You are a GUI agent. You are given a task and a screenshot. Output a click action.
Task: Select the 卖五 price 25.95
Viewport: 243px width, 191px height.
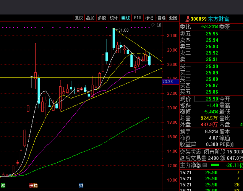coord(212,34)
